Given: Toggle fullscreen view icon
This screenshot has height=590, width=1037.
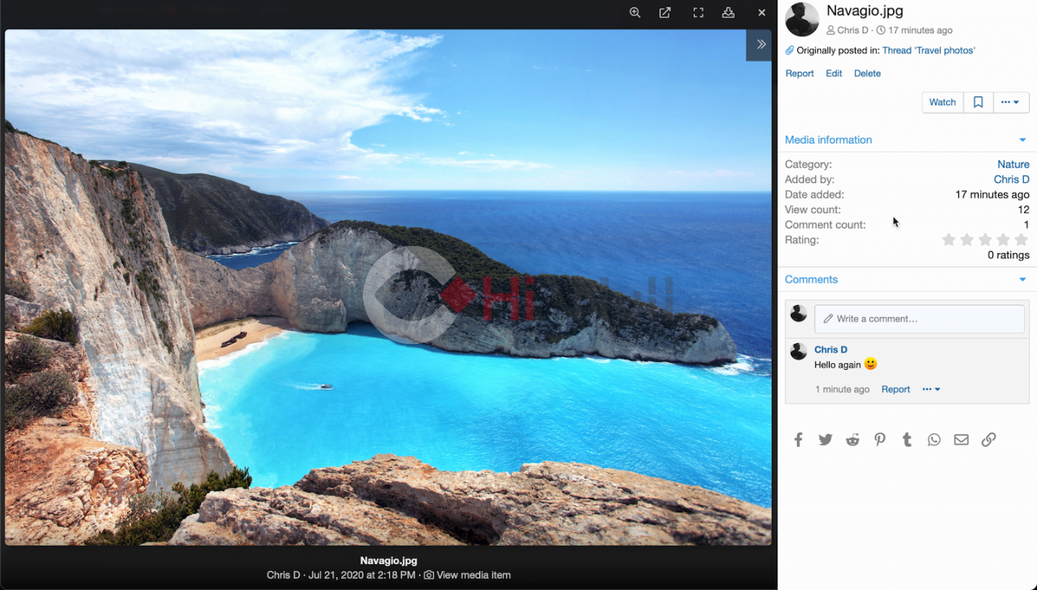Looking at the screenshot, I should pyautogui.click(x=698, y=13).
